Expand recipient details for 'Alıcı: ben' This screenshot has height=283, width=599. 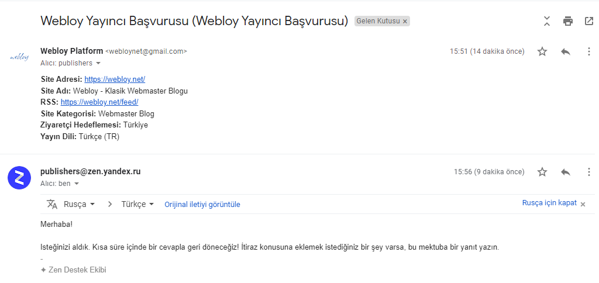pos(77,184)
